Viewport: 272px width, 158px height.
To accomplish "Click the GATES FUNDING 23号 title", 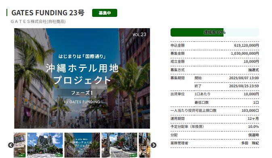I will 48,13.
